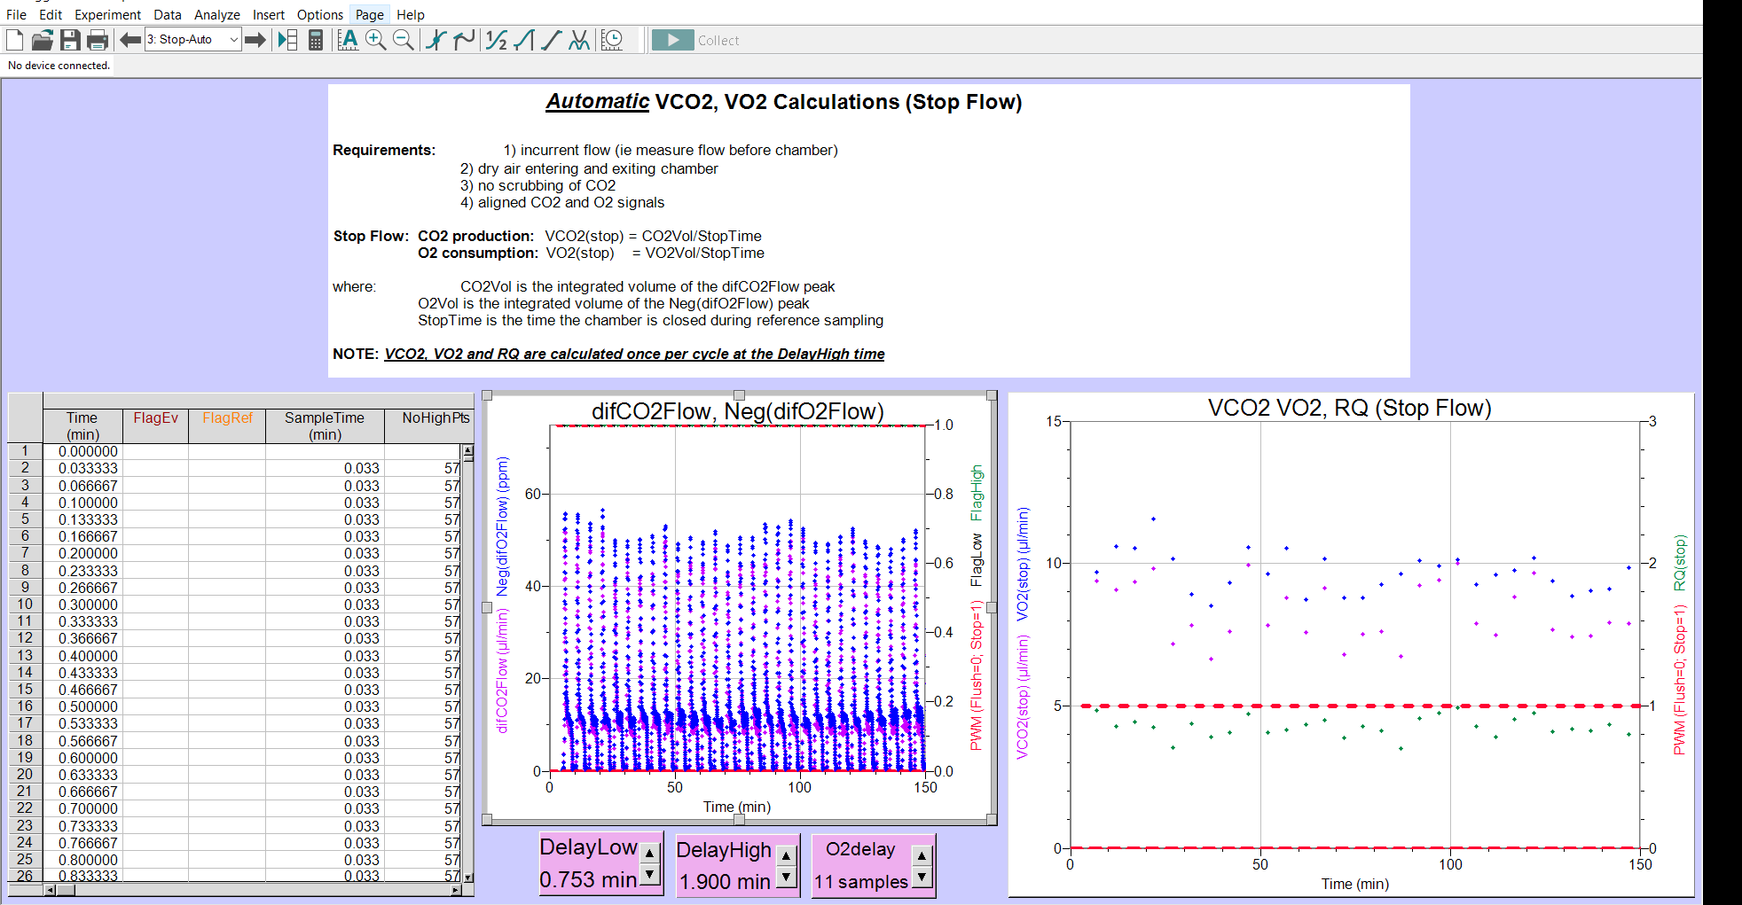Screen dimensions: 1742x905
Task: Increase O2delay samples with up arrow
Action: tap(922, 856)
